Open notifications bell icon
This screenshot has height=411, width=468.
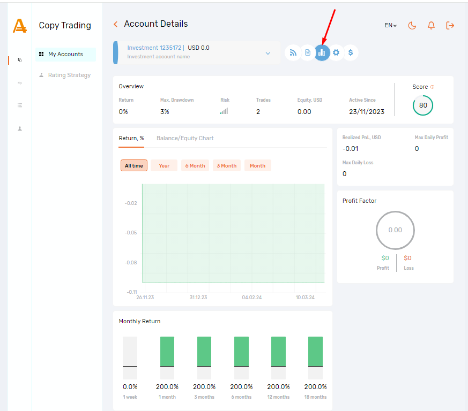pos(431,26)
